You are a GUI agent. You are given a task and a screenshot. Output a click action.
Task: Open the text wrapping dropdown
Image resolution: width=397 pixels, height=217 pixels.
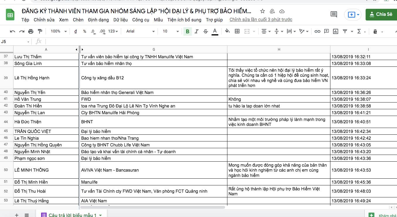click(291, 31)
